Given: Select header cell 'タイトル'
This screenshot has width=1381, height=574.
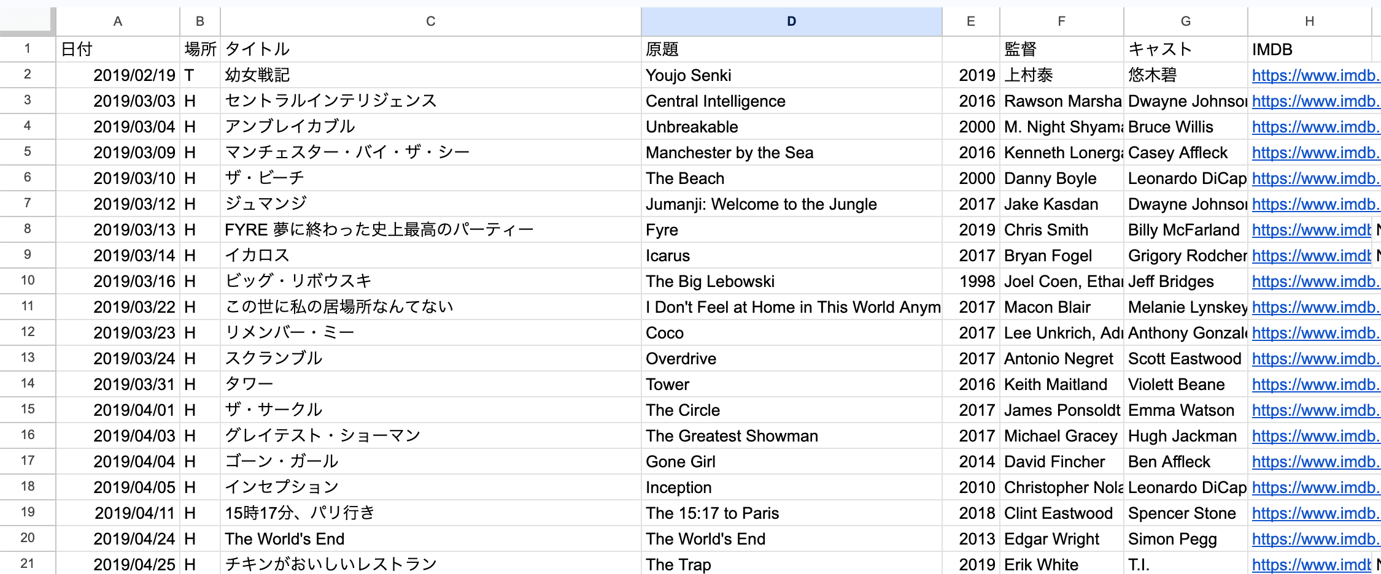Looking at the screenshot, I should click(x=431, y=49).
